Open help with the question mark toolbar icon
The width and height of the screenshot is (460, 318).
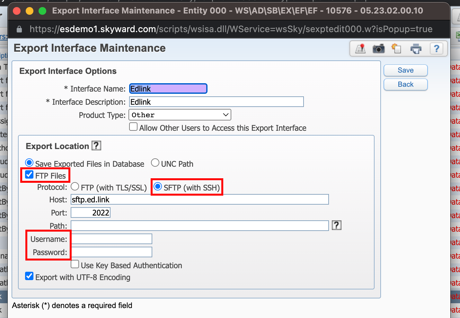point(437,49)
